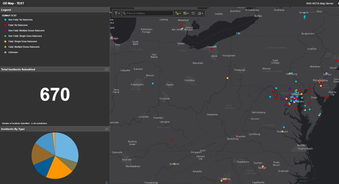Image resolution: width=339 pixels, height=184 pixels.
Task: Click the cyan incident point at Erie
Action: point(239,33)
